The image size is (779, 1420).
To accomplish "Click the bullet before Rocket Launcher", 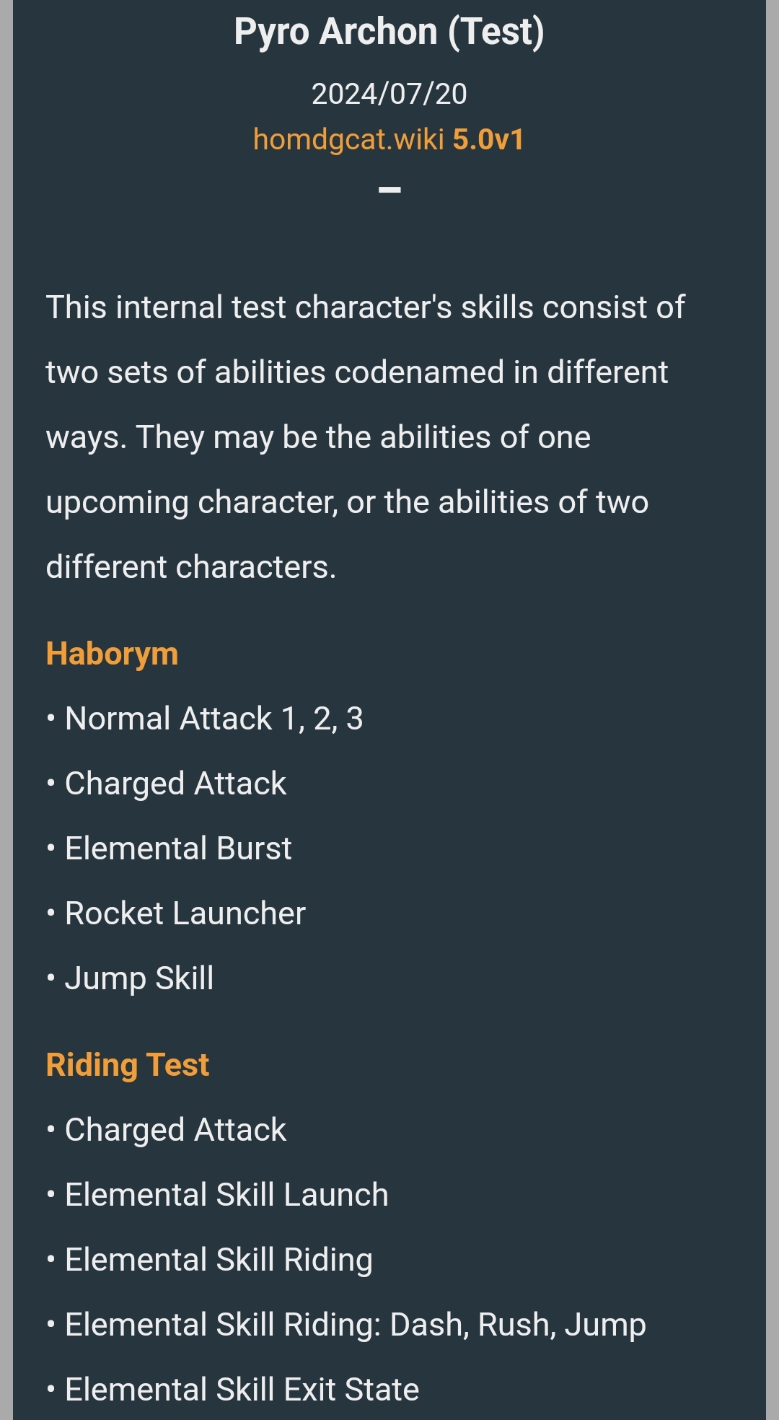I will pyautogui.click(x=50, y=914).
